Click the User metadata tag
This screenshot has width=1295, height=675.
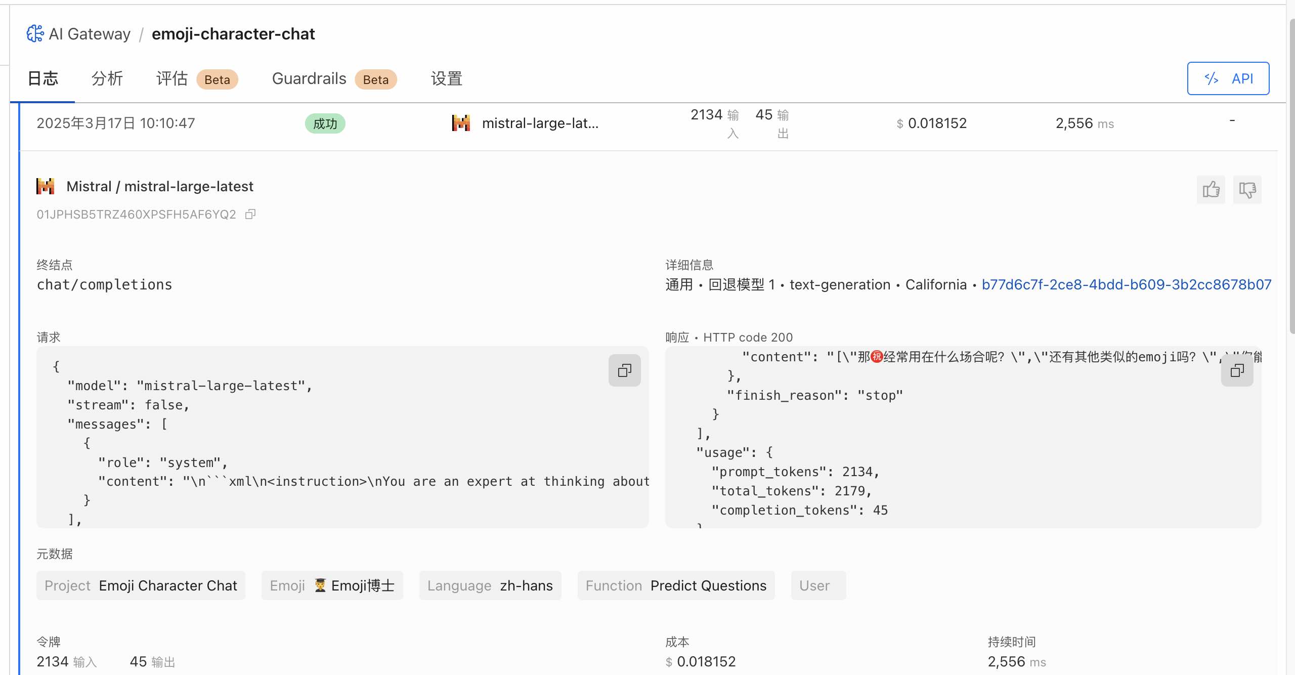[x=818, y=585]
